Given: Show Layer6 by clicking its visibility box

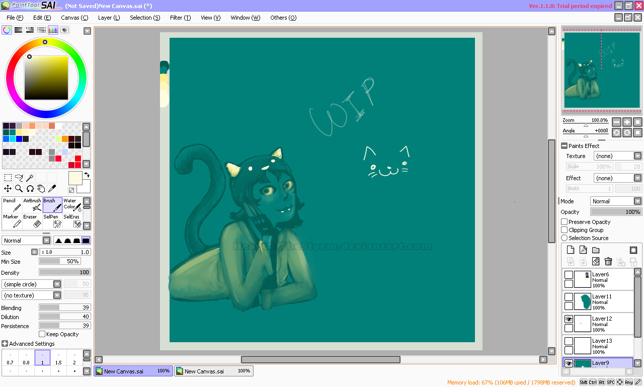Looking at the screenshot, I should click(x=569, y=275).
